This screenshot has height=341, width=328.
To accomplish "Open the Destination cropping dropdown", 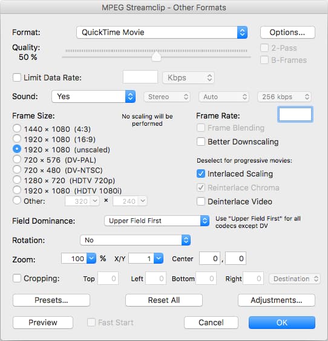I will point(295,279).
